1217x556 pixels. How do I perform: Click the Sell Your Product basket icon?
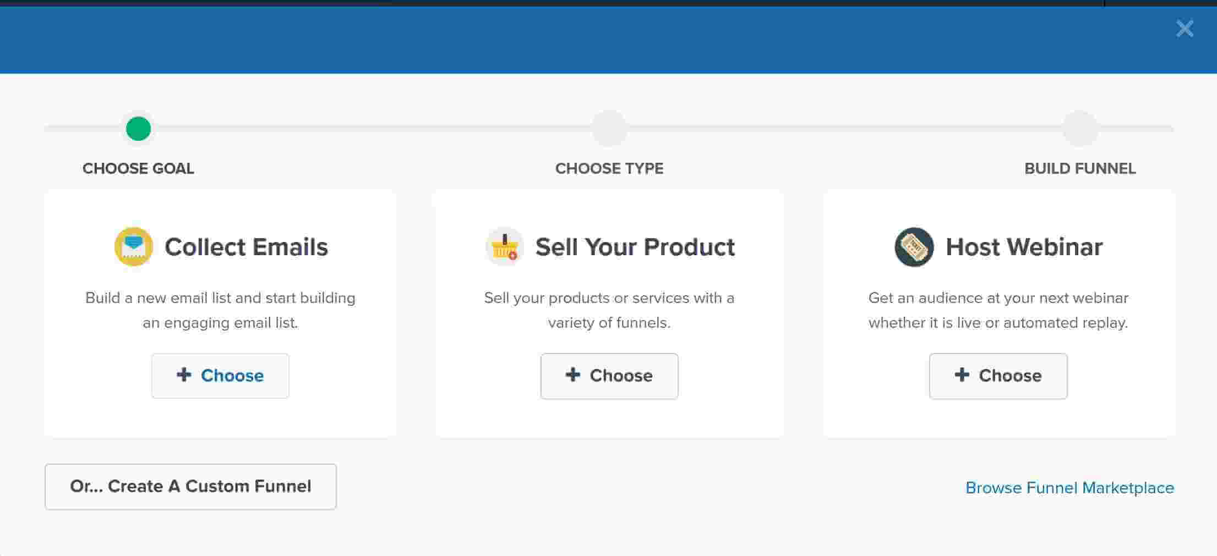click(505, 247)
